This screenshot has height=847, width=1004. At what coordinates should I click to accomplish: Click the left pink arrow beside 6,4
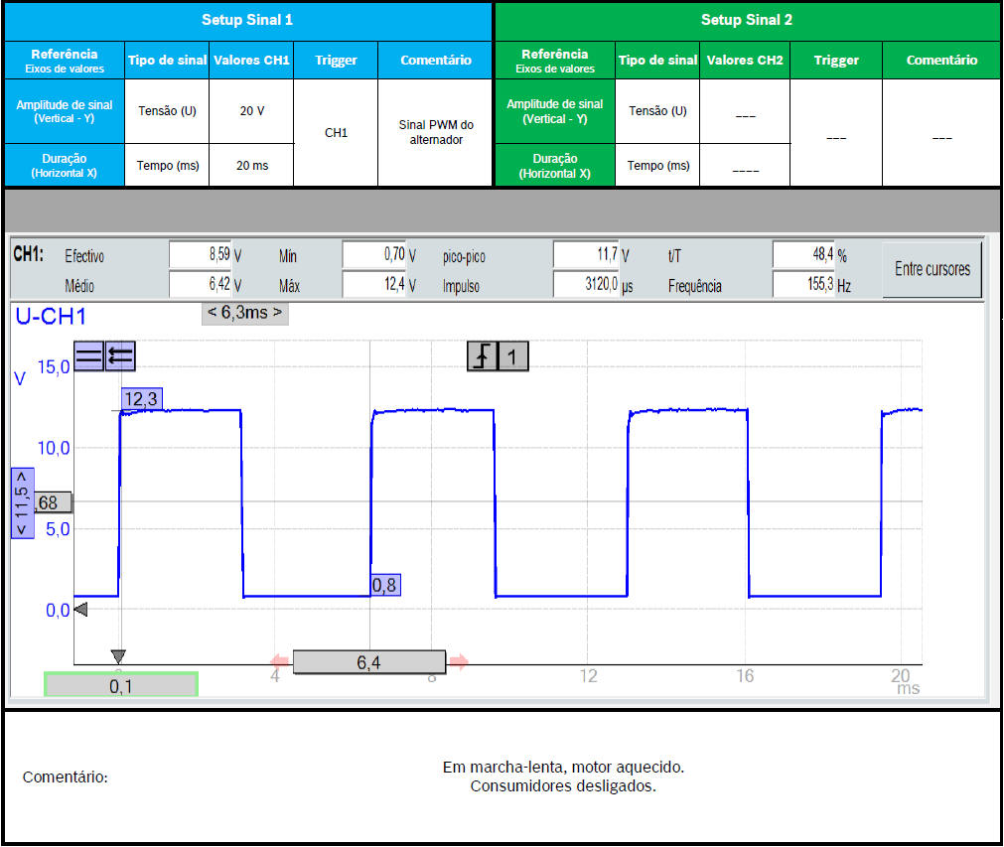[x=280, y=661]
